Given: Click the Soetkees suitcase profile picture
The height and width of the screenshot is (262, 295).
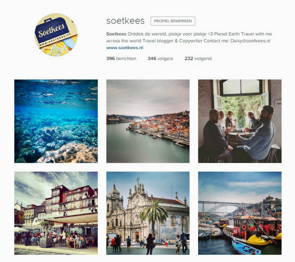Looking at the screenshot, I should pyautogui.click(x=56, y=35).
